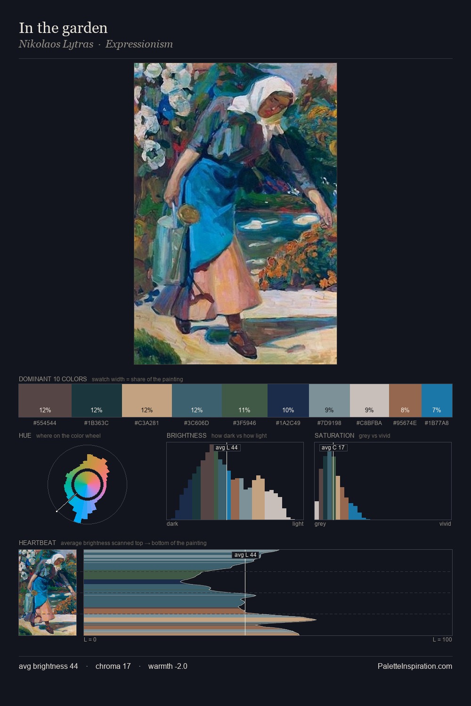Click the #554544 brown color swatch
This screenshot has height=706, width=471.
click(x=45, y=401)
